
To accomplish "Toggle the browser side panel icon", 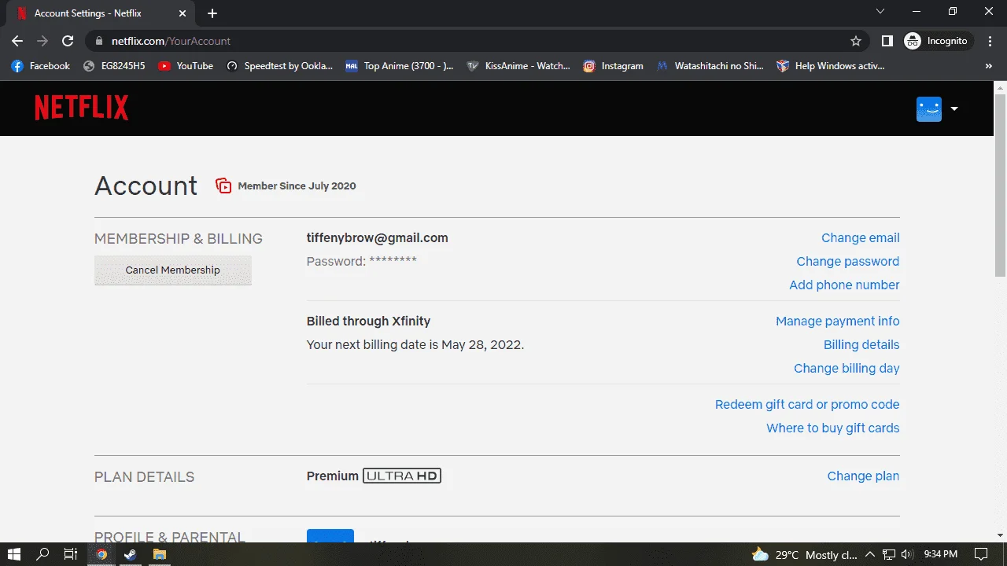I will (887, 41).
